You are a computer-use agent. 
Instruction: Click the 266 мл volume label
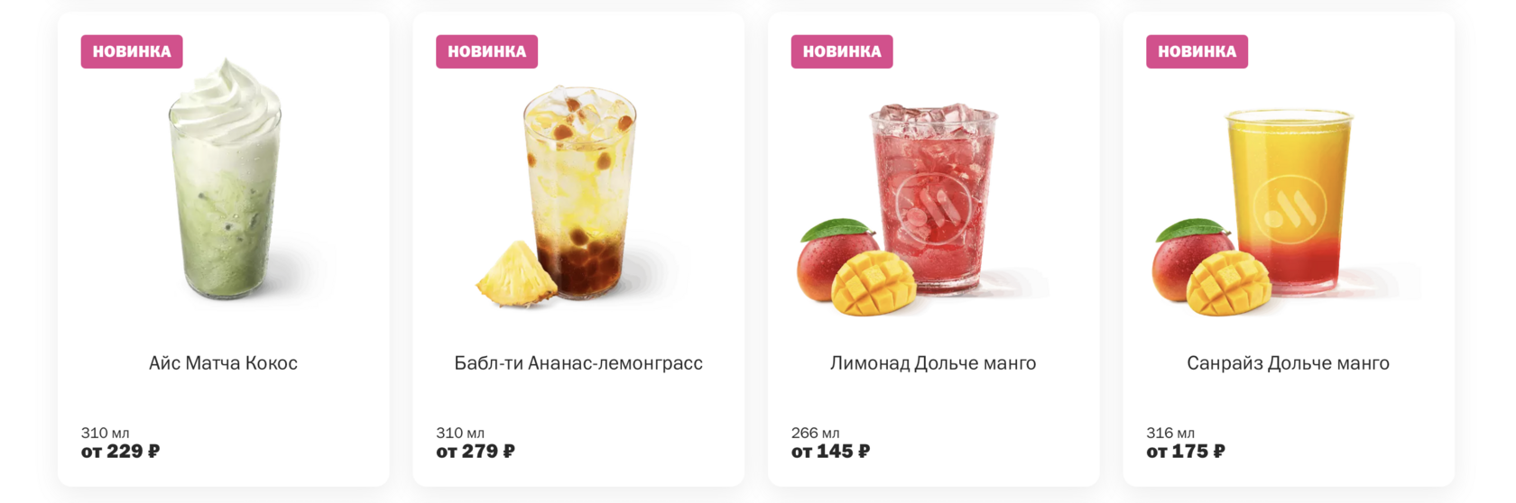tap(816, 433)
